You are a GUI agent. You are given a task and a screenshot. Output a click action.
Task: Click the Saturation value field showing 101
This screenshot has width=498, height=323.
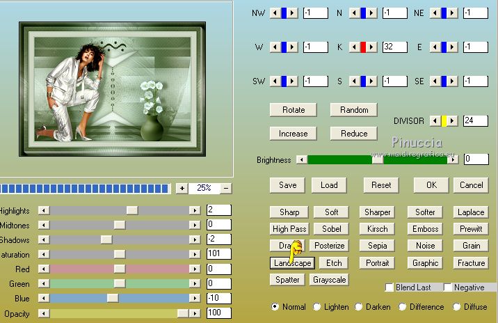click(219, 254)
